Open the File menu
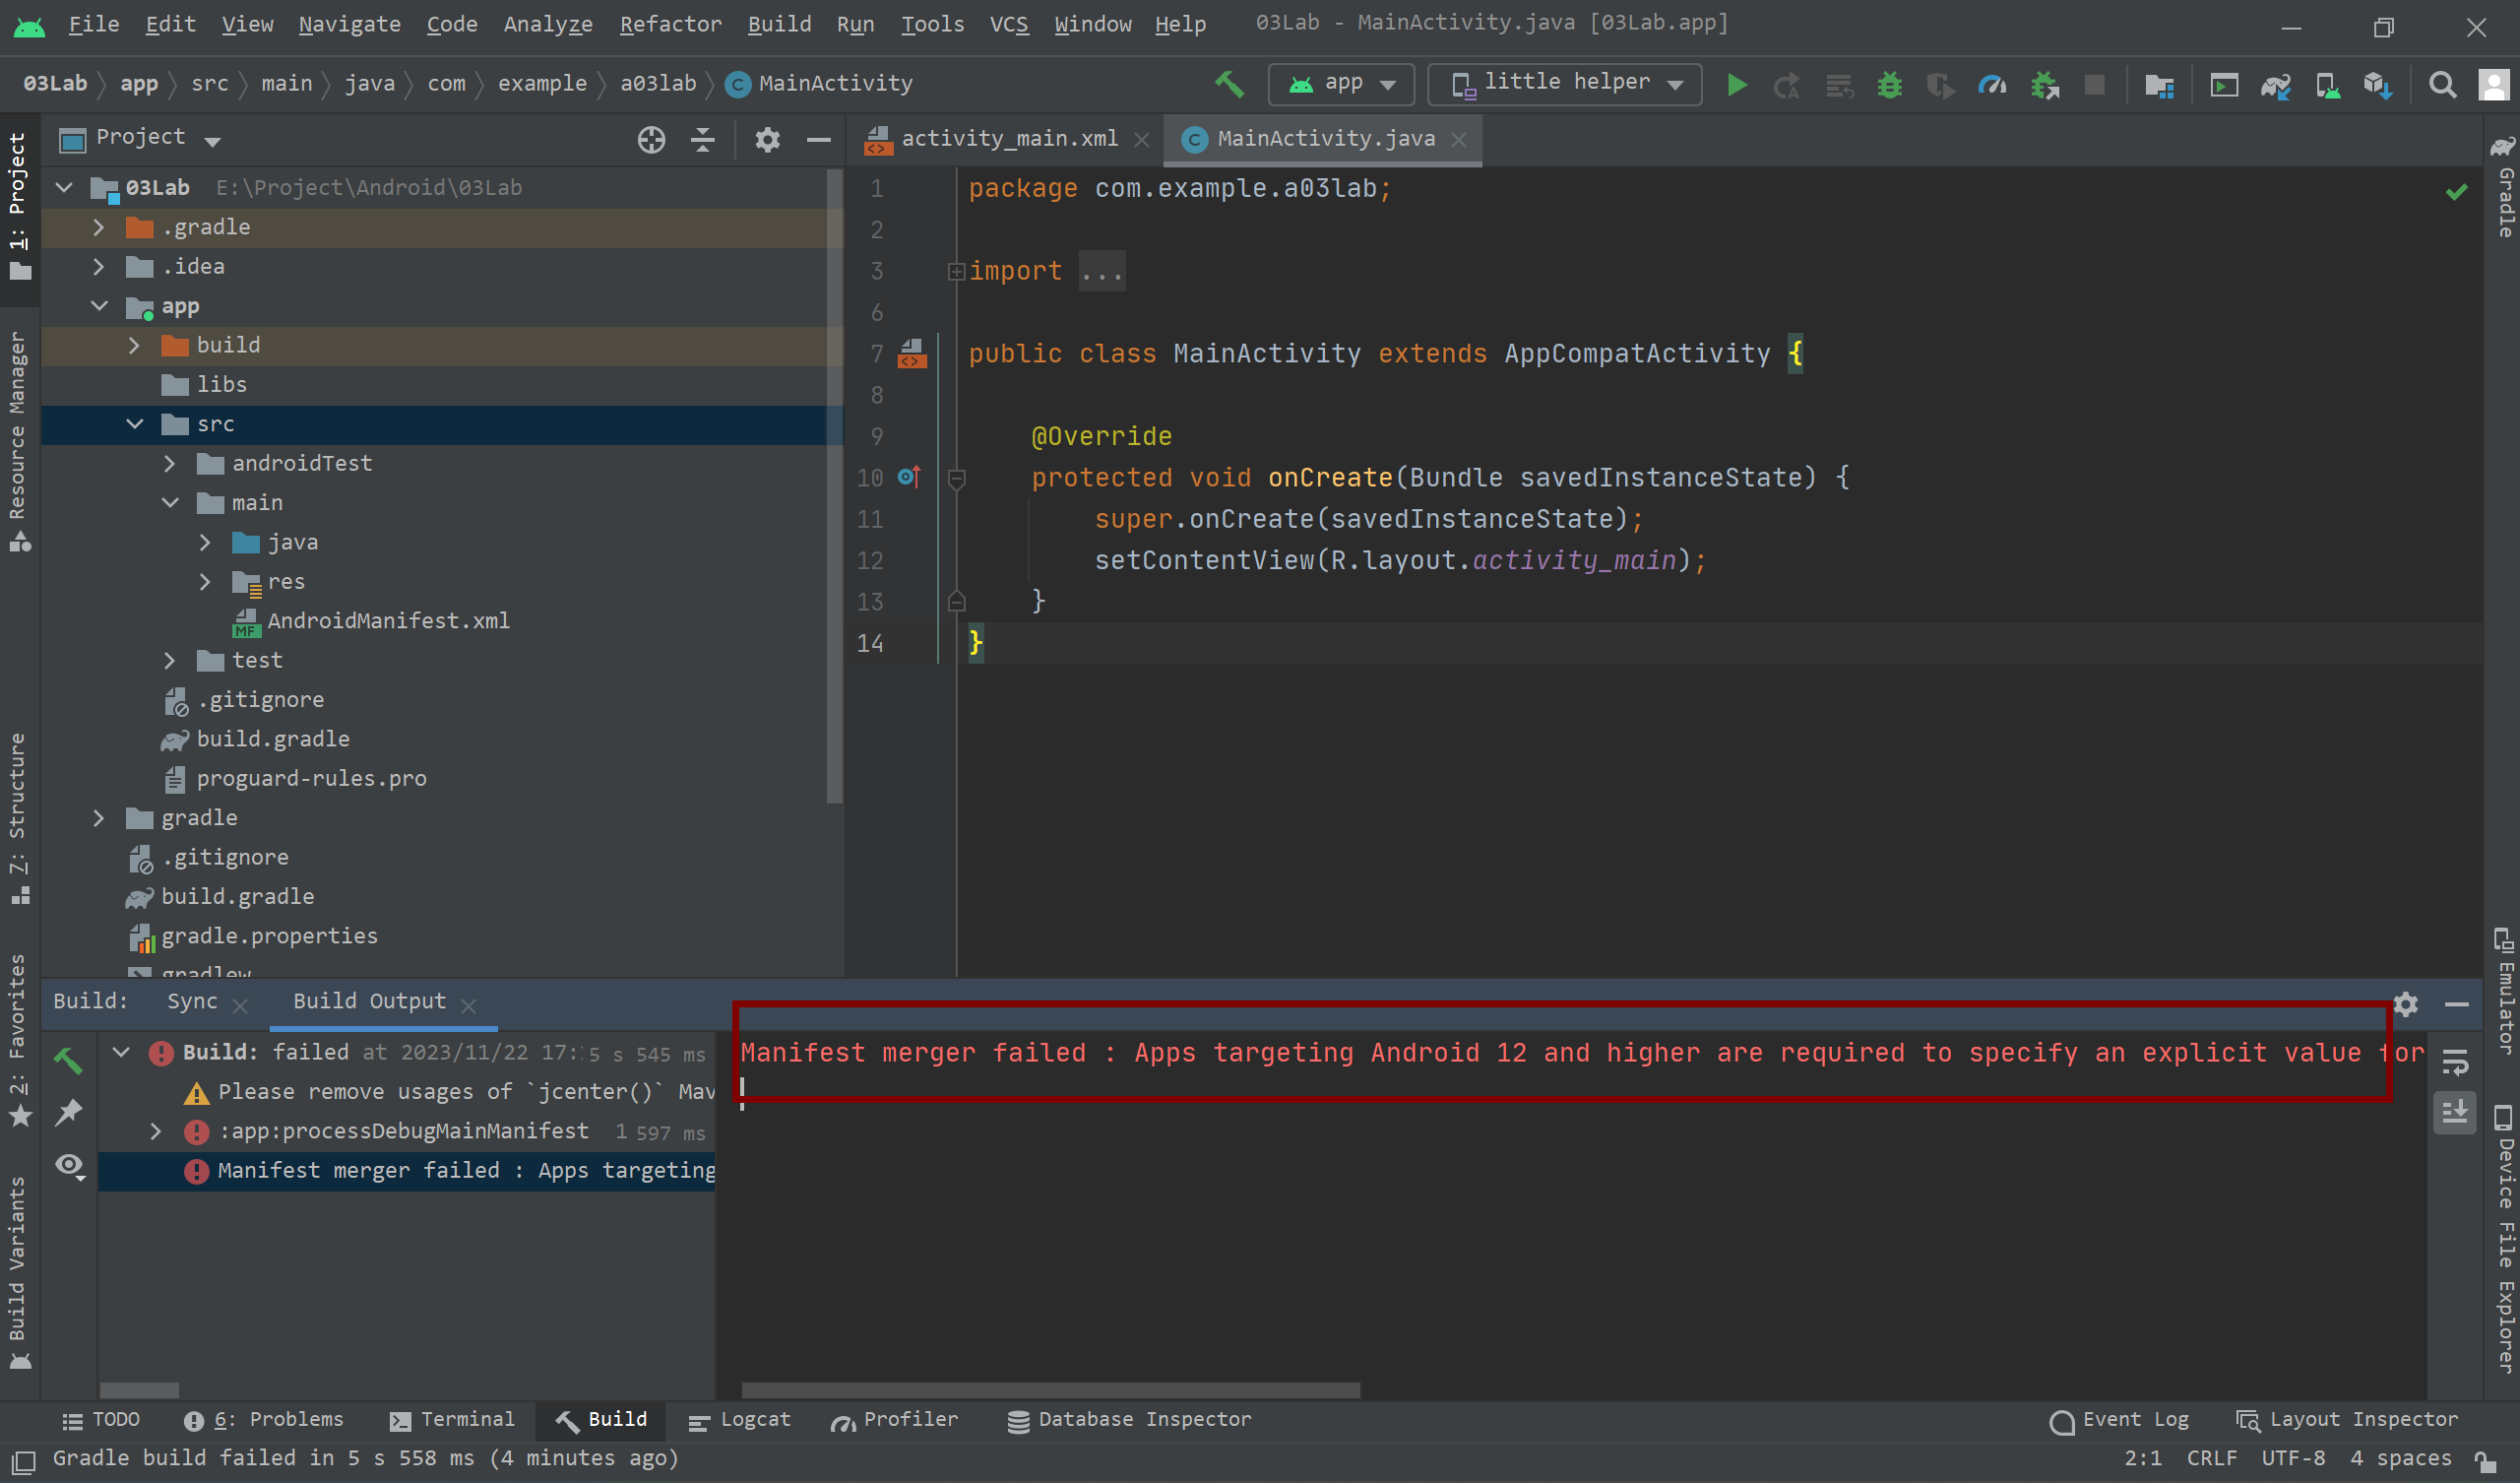 [x=93, y=24]
